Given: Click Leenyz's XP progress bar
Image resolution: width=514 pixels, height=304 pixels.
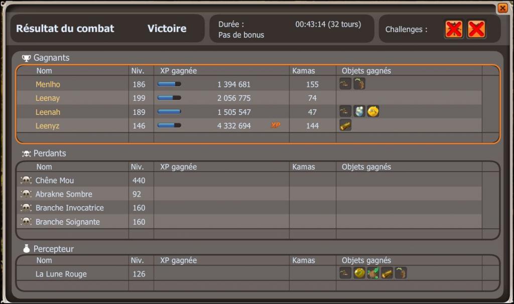Looking at the screenshot, I should [169, 125].
